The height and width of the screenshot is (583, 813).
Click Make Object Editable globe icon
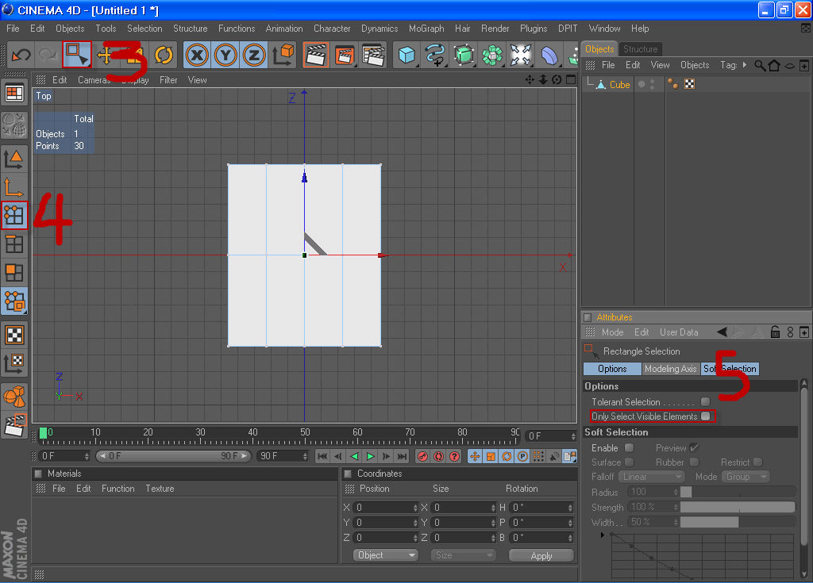(x=14, y=126)
